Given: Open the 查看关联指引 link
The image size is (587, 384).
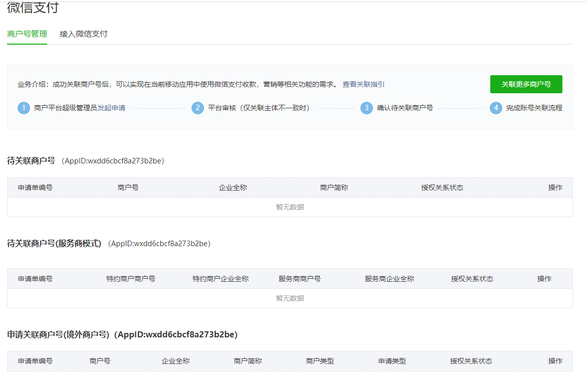Looking at the screenshot, I should [x=363, y=84].
